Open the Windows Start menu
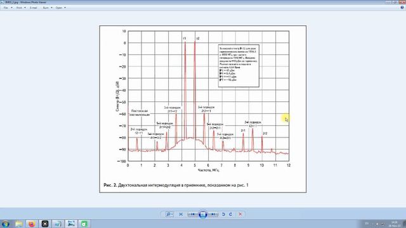The image size is (406, 228). click(x=6, y=224)
